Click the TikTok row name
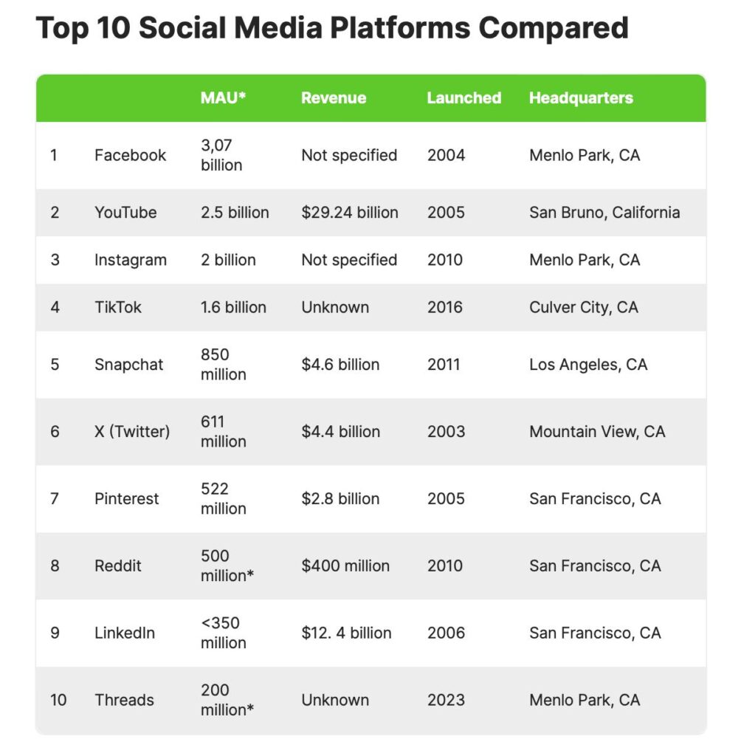This screenshot has height=756, width=741. (118, 307)
